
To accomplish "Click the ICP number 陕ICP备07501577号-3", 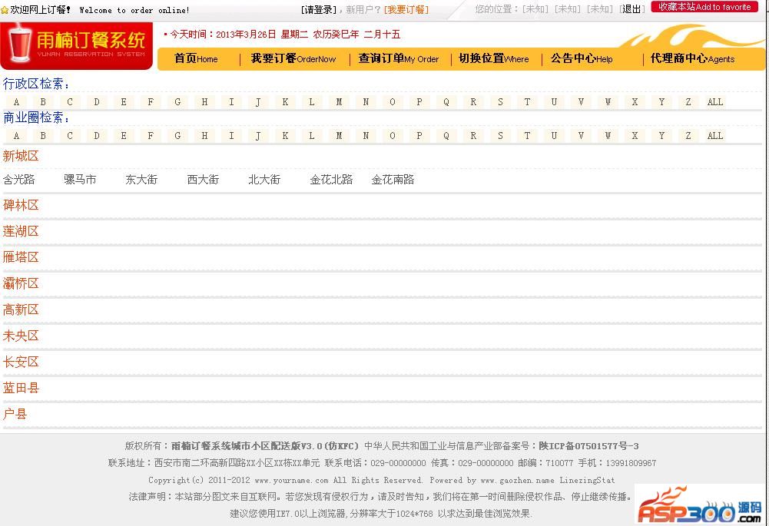I will pyautogui.click(x=588, y=446).
